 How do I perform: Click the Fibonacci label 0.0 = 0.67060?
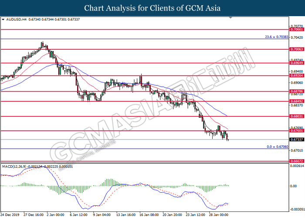pyautogui.click(x=277, y=146)
